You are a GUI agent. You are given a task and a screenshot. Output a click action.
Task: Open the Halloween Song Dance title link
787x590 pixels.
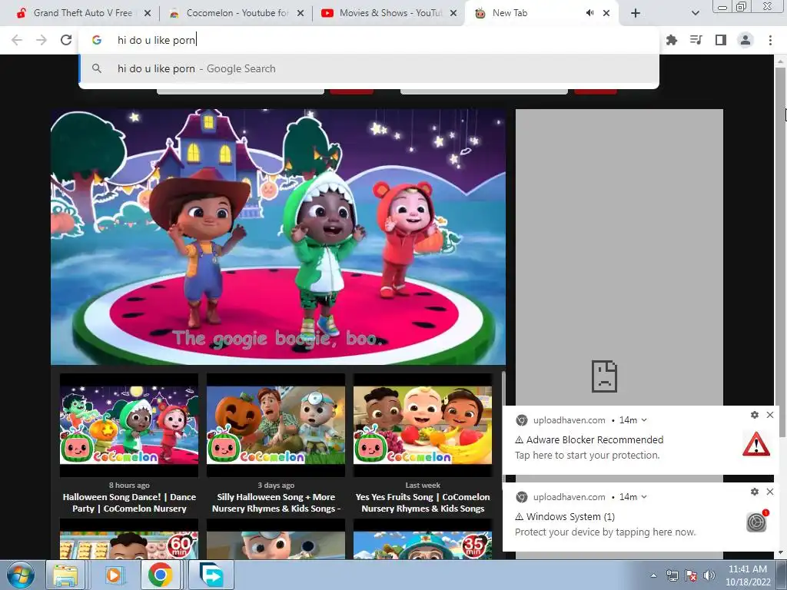(x=129, y=502)
